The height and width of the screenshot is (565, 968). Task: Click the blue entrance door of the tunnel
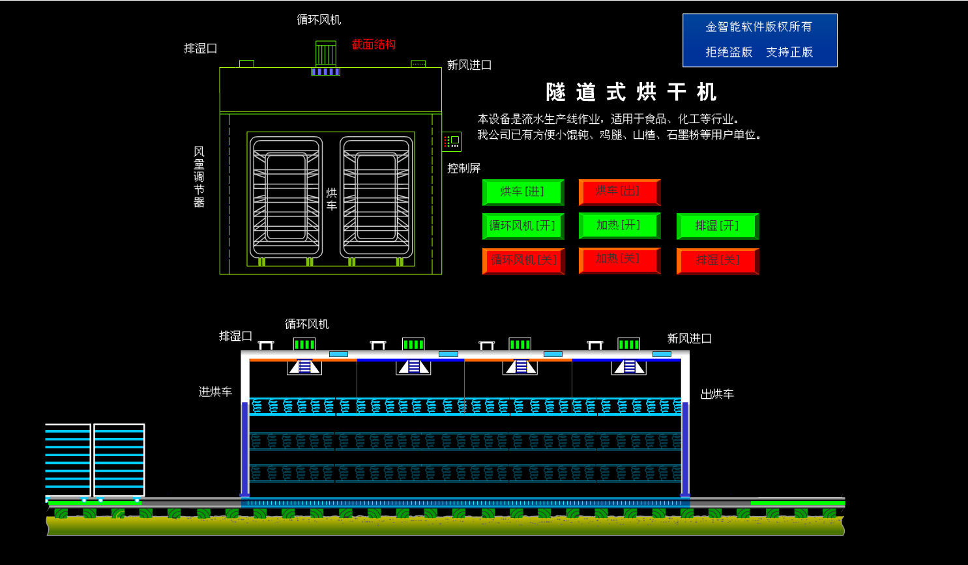245,449
